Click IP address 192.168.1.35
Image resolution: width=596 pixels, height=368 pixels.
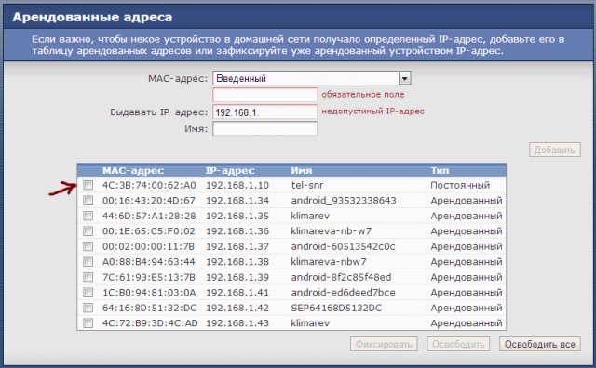tap(237, 216)
